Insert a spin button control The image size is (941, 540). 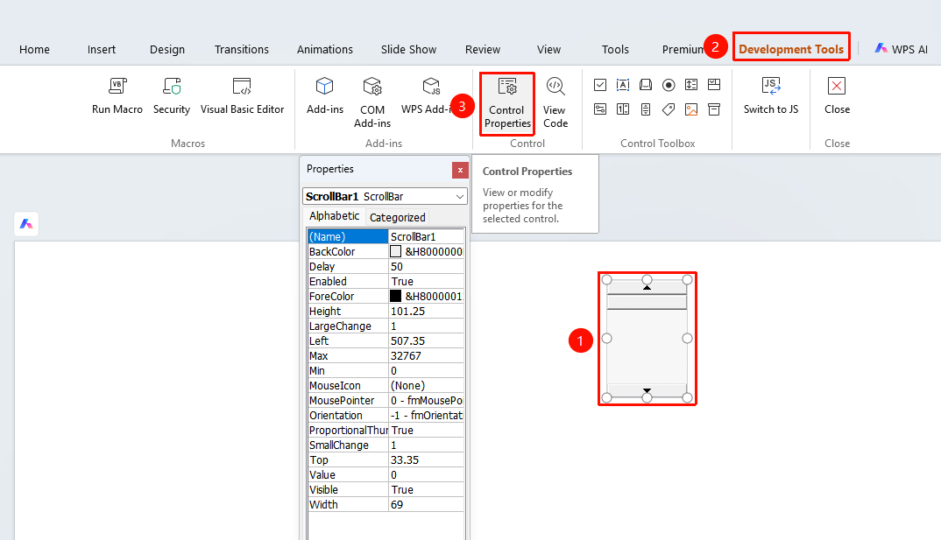[623, 109]
